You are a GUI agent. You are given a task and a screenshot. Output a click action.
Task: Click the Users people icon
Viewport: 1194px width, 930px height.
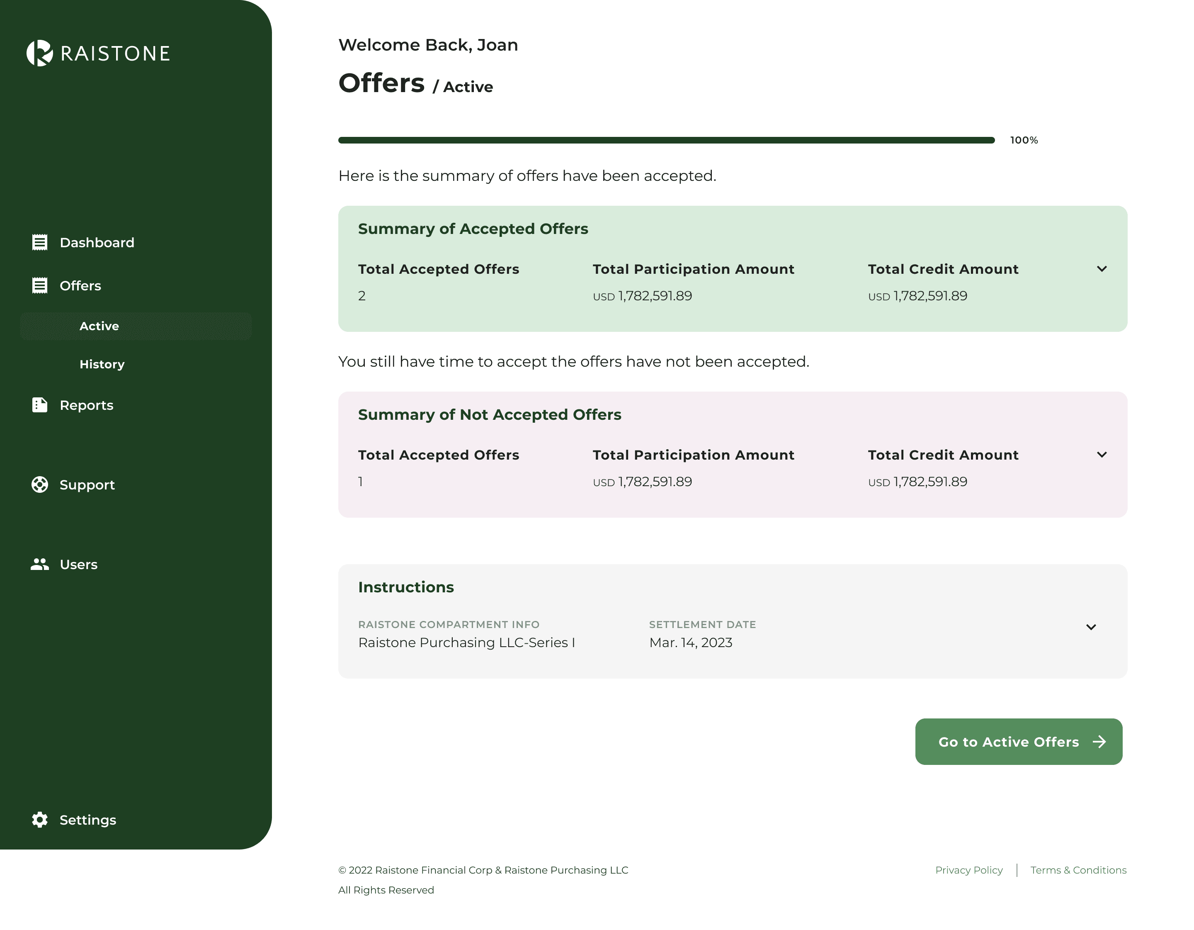(x=39, y=564)
